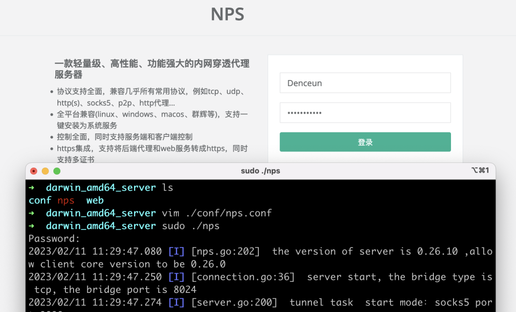
Task: Click the 'web' directory name in terminal
Action: [95, 200]
